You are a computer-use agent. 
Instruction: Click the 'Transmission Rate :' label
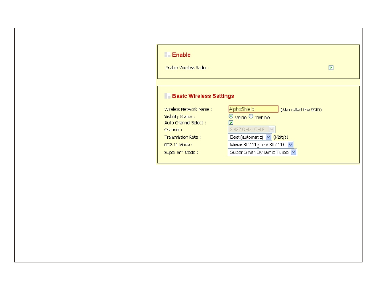click(x=182, y=137)
